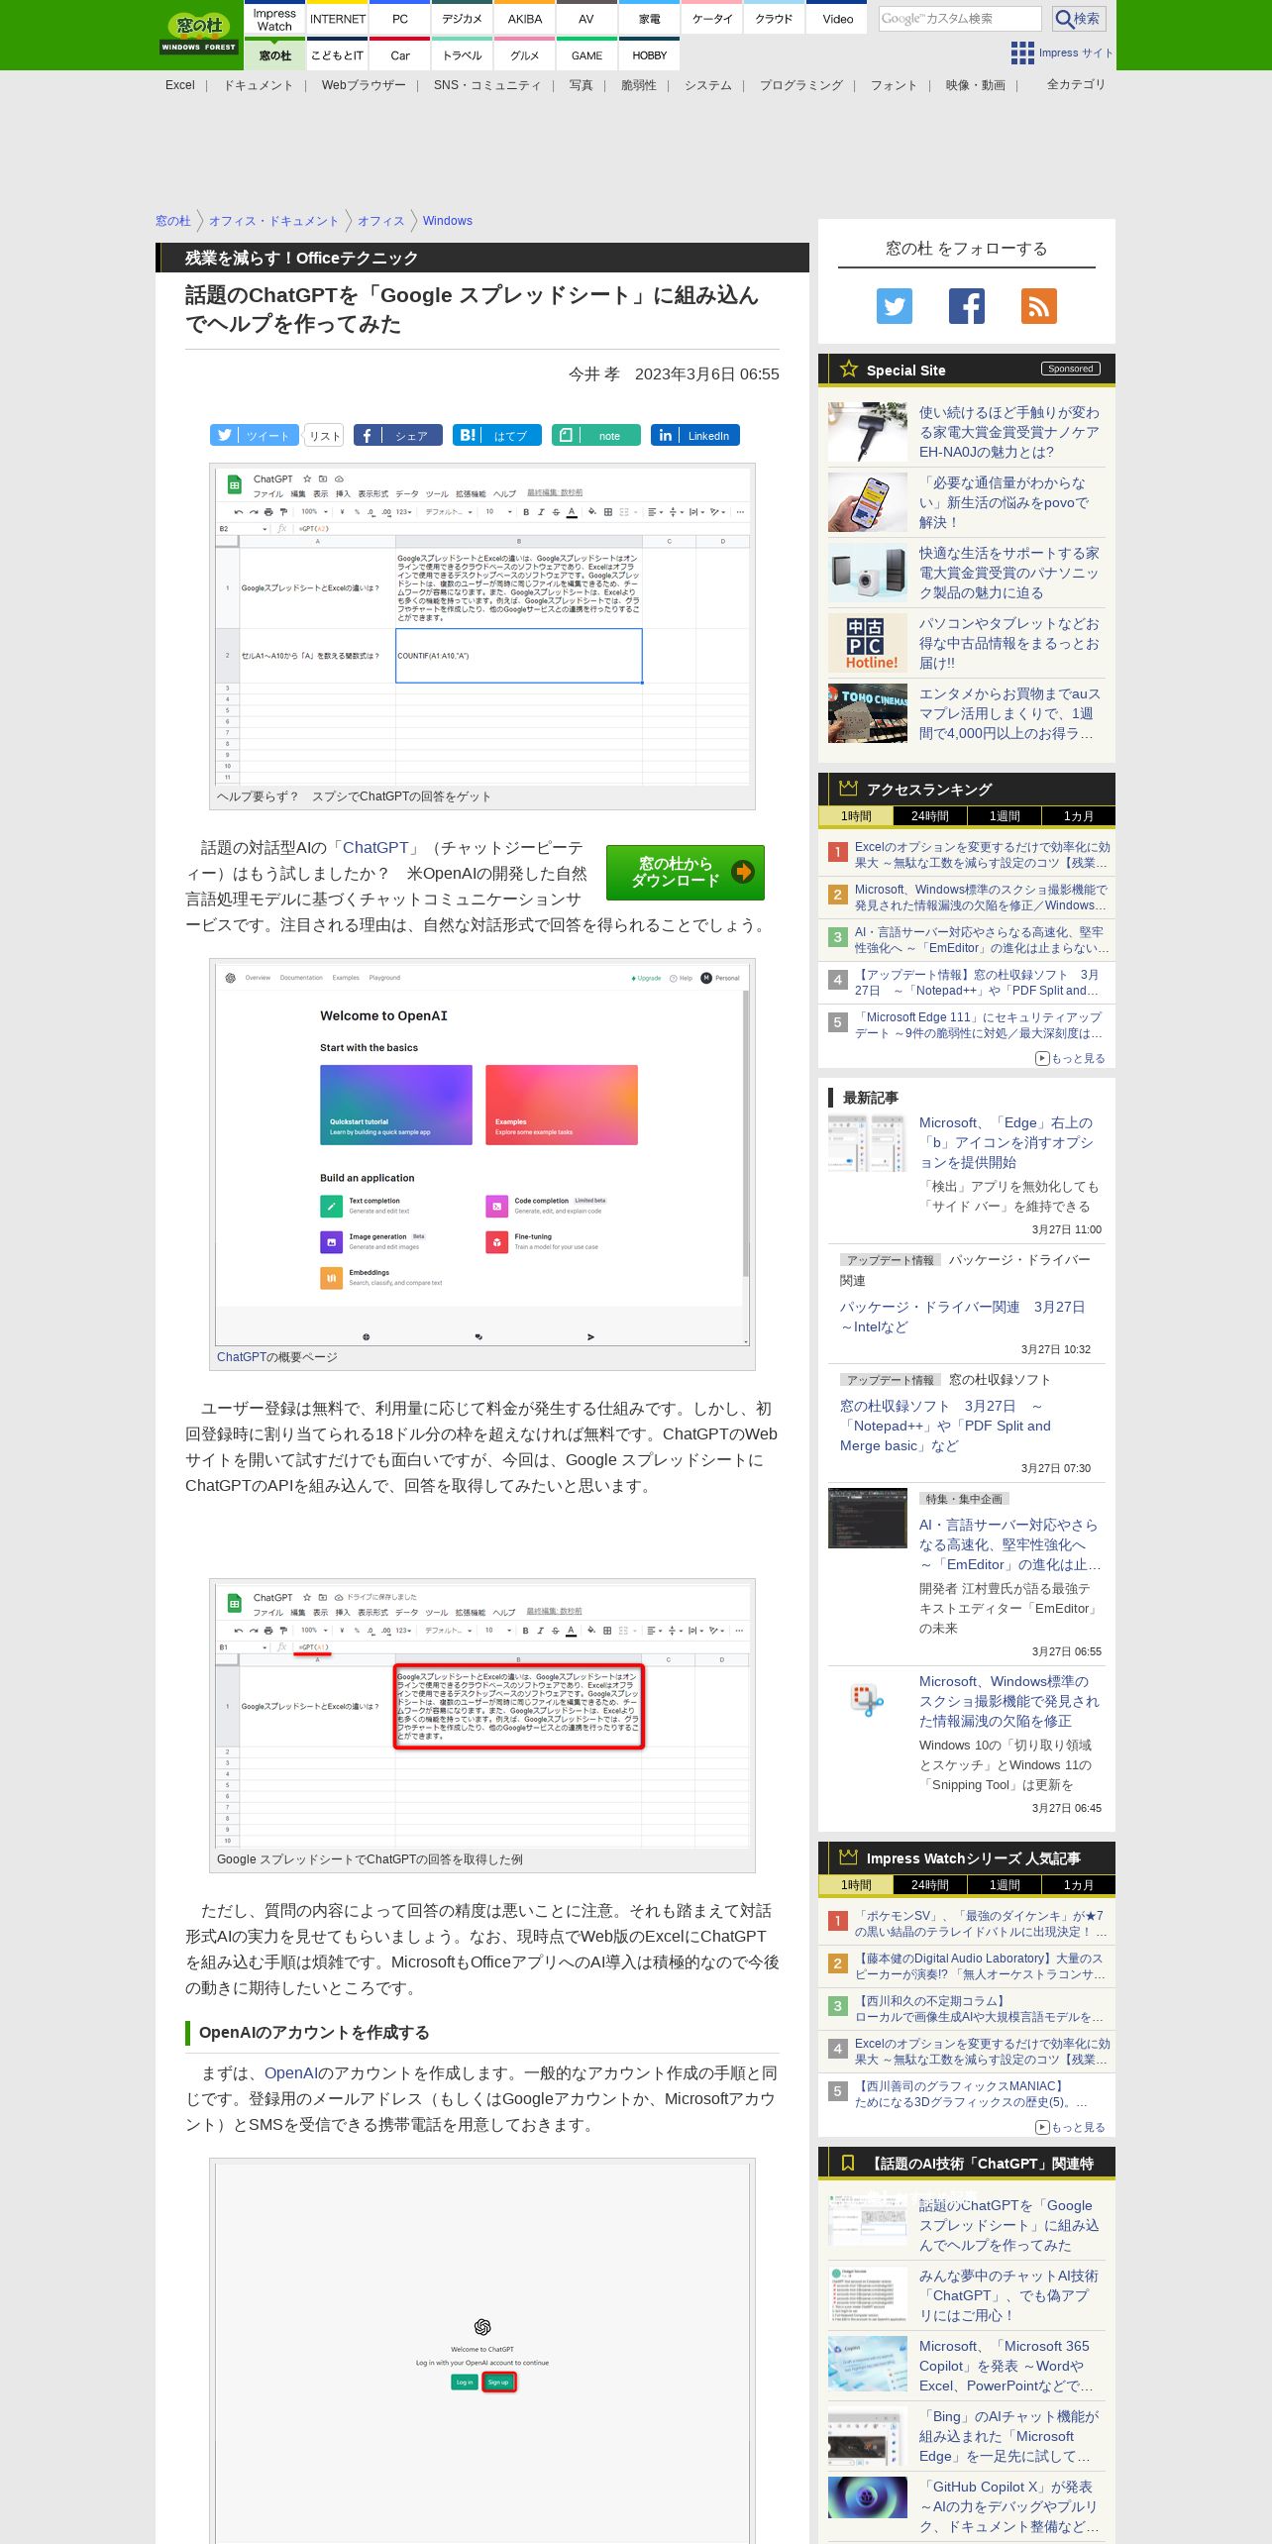Click the ChatGPT関連特集 bookmark icon
Screen dimensions: 1272x2544
tap(848, 2164)
